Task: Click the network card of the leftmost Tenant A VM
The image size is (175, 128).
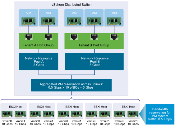Action: point(29,21)
